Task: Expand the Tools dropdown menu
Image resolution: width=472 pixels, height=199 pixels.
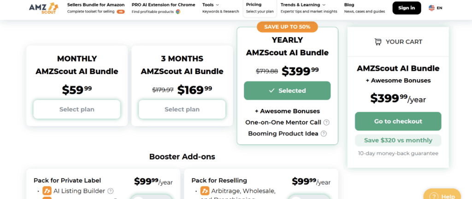Action: pos(211,5)
